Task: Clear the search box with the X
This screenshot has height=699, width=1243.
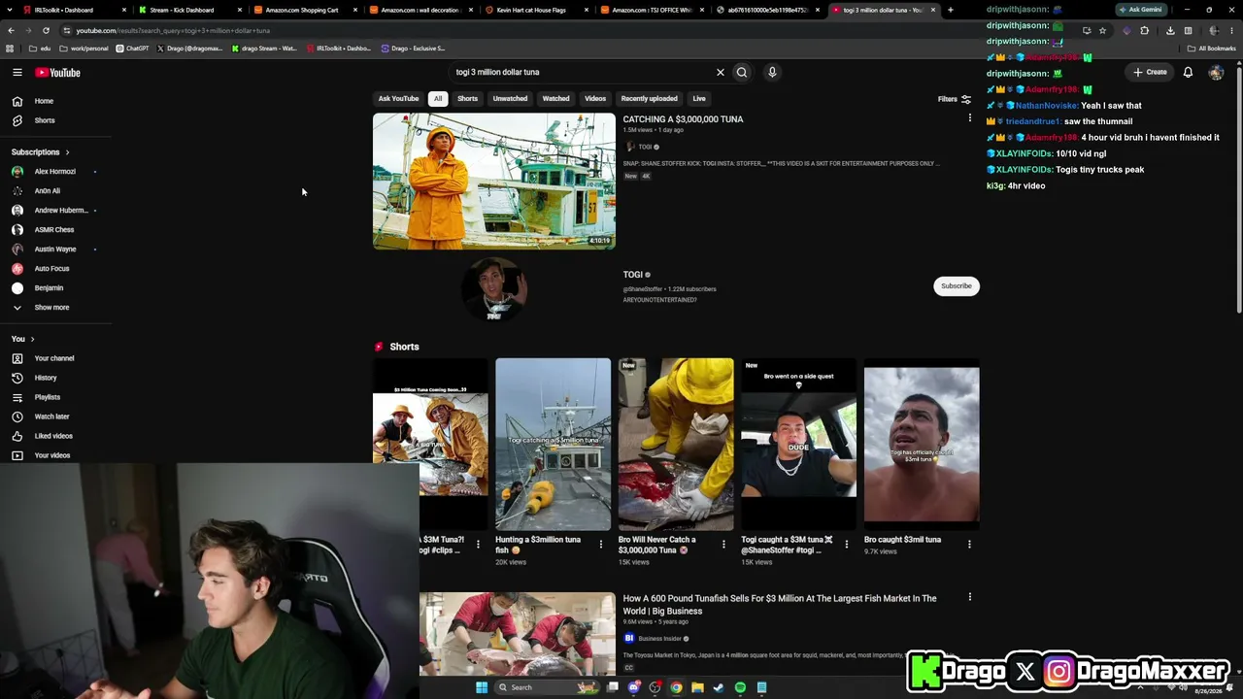Action: pyautogui.click(x=721, y=72)
